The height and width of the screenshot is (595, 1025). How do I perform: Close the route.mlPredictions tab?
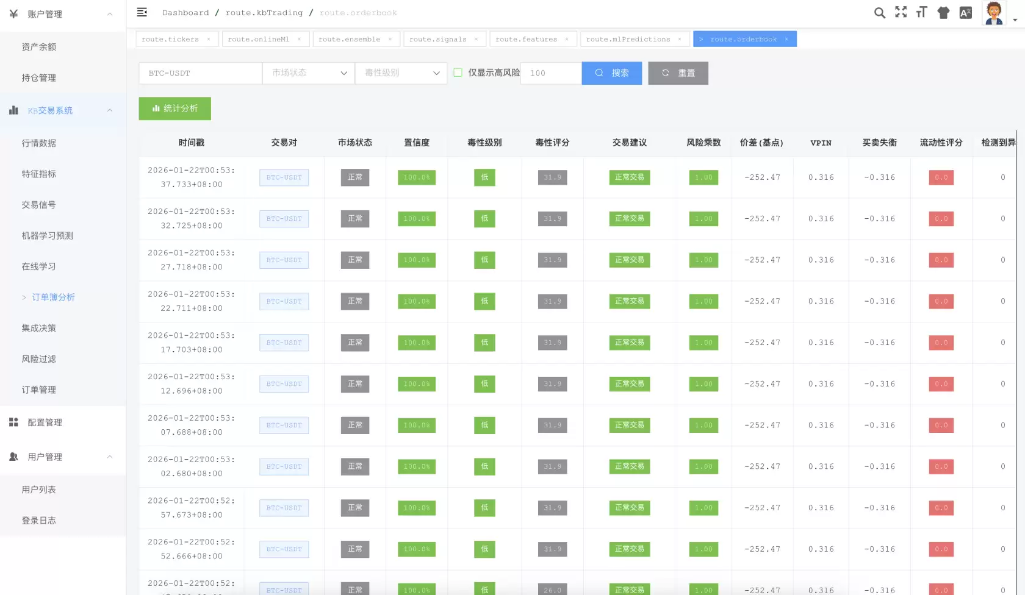[680, 39]
